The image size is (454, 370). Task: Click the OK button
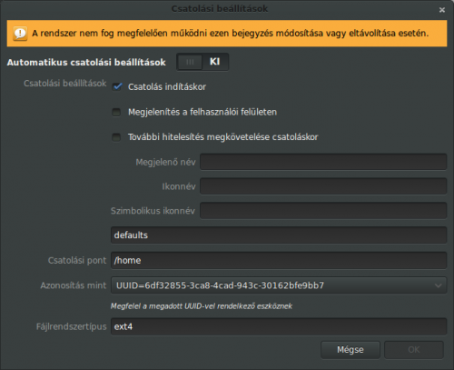coord(414,350)
